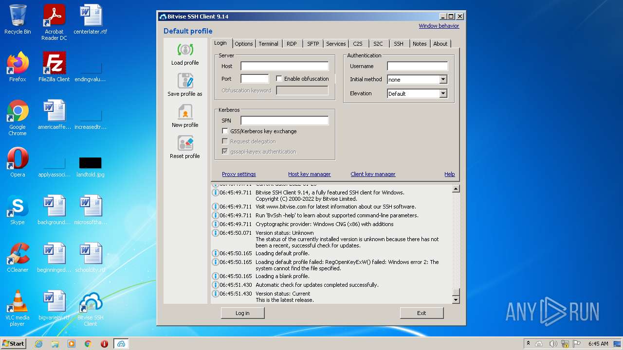This screenshot has height=350, width=623.
Task: Open the About tab
Action: tap(440, 44)
